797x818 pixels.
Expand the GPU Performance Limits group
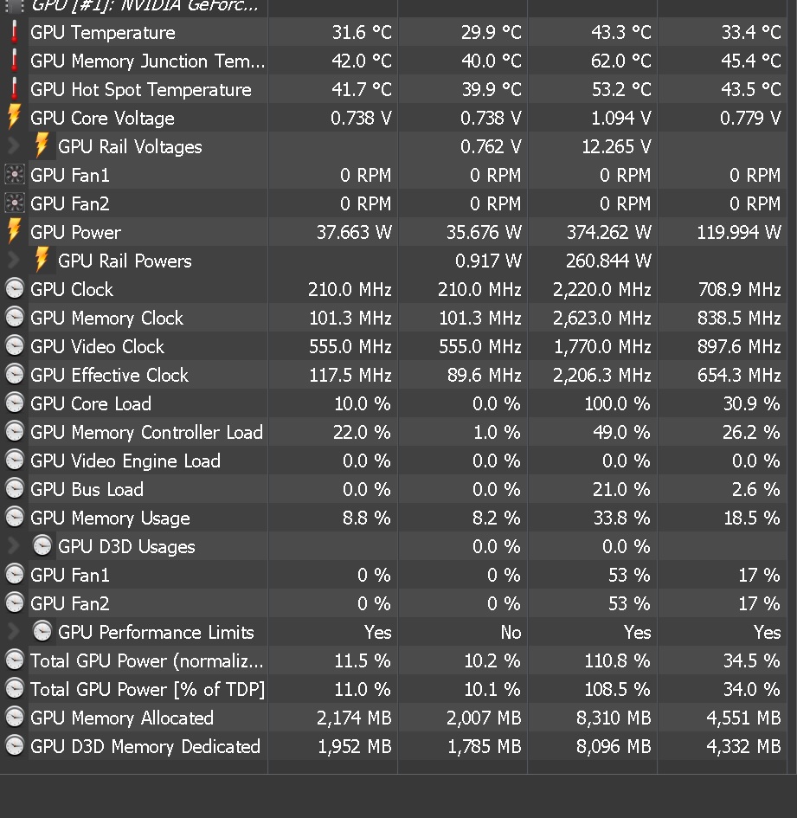click(14, 633)
